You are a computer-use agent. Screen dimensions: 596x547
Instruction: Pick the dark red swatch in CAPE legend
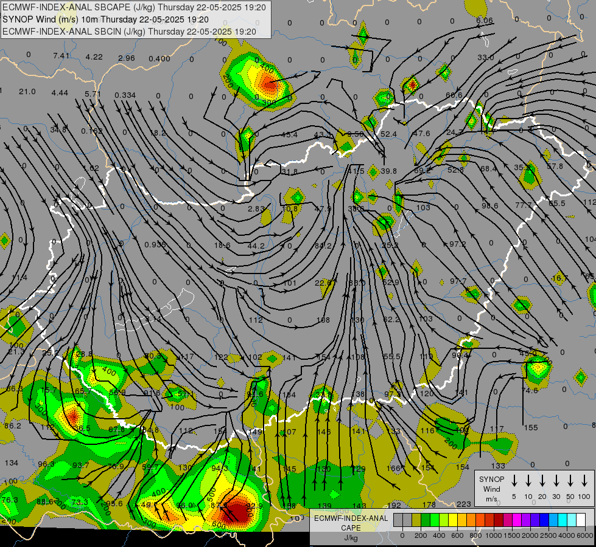coord(499,520)
